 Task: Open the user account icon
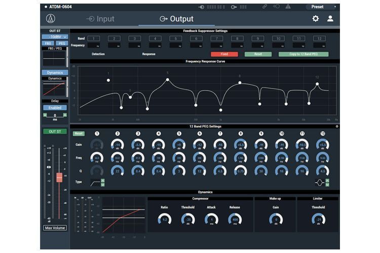[330, 19]
